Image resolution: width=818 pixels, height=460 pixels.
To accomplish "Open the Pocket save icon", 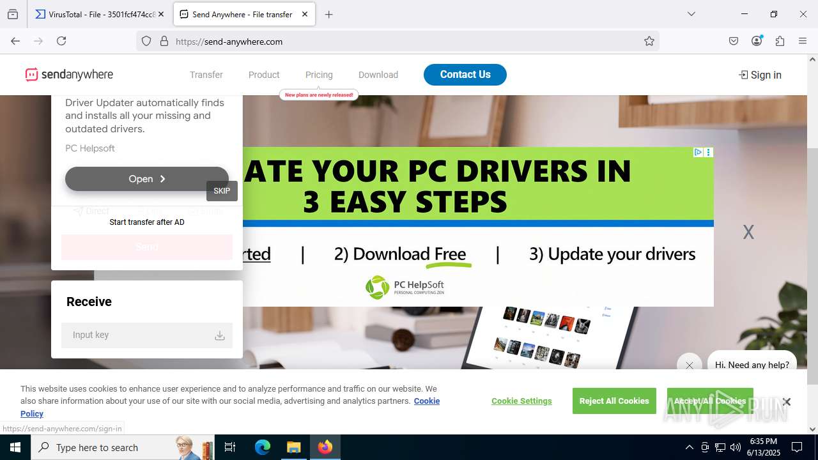I will (x=734, y=41).
